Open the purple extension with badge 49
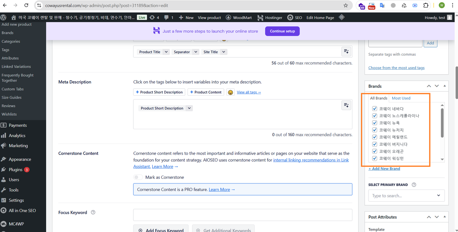This screenshot has height=232, width=458. tap(361, 5)
